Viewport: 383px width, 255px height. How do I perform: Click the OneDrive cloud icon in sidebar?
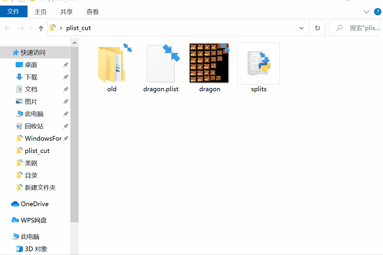(x=14, y=204)
